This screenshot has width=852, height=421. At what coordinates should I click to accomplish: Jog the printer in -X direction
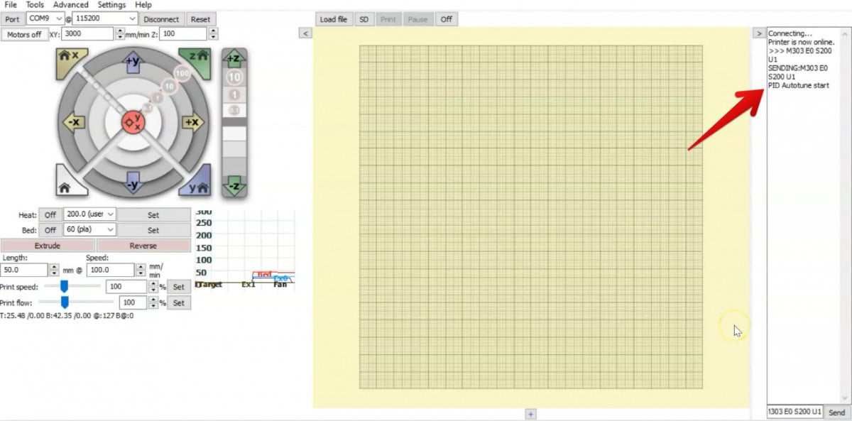click(x=75, y=122)
